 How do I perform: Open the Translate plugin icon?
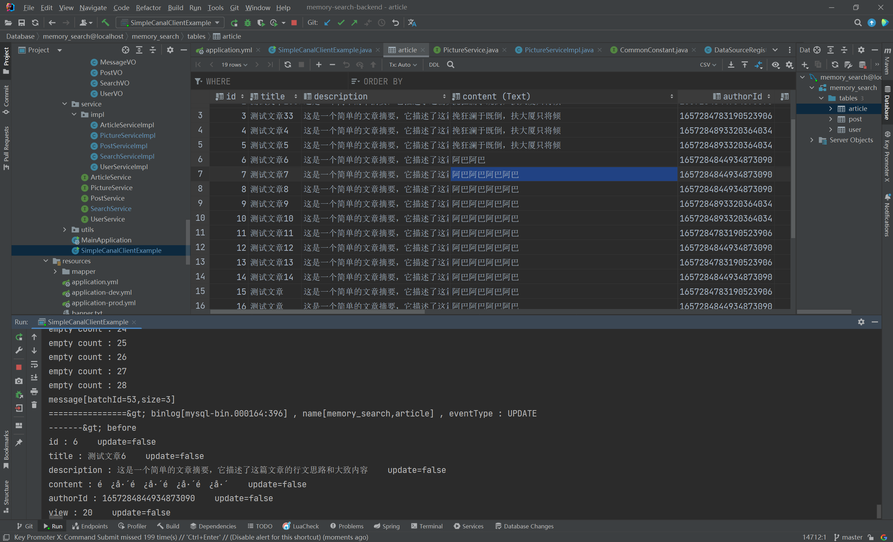412,23
